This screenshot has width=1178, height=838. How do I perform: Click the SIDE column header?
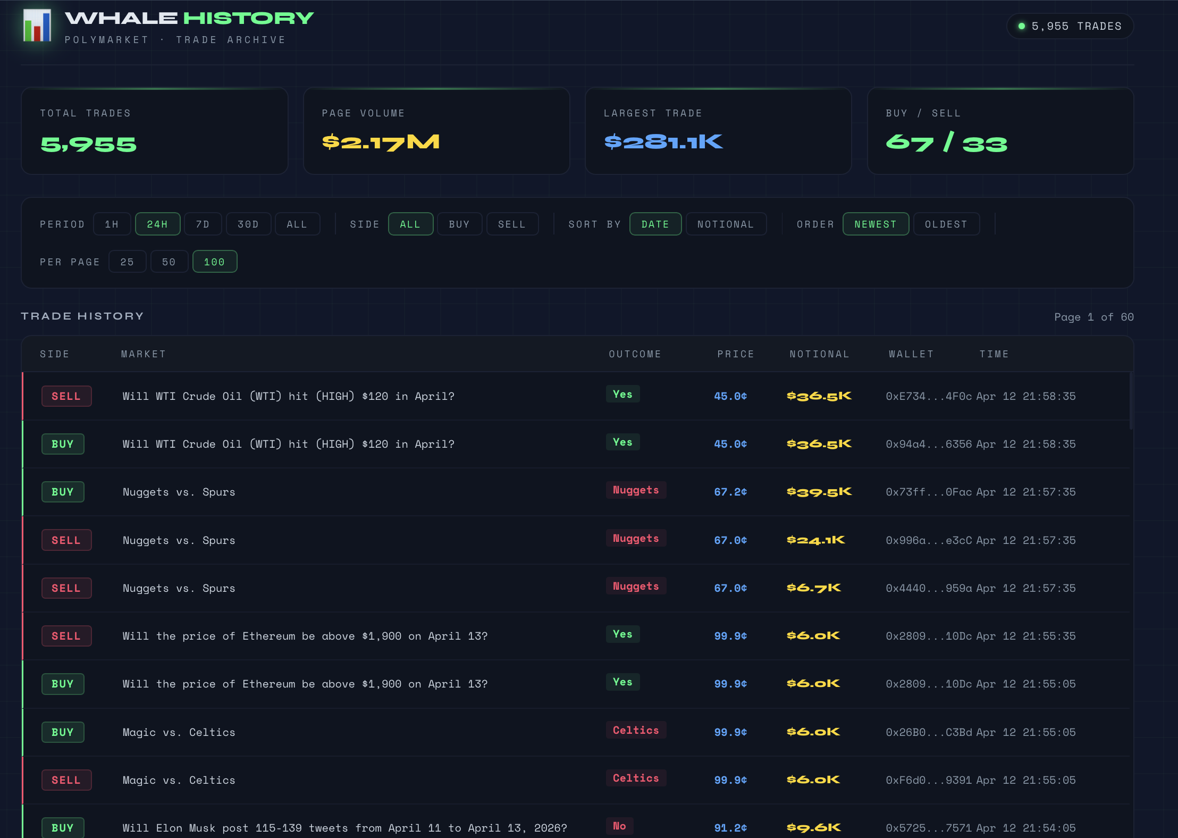(55, 354)
